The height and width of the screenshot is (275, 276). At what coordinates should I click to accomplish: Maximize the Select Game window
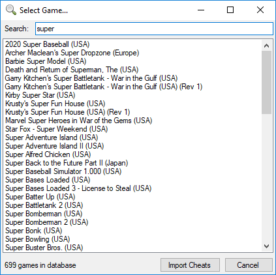[x=230, y=10]
